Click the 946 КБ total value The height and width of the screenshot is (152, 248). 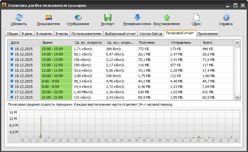[x=208, y=49]
